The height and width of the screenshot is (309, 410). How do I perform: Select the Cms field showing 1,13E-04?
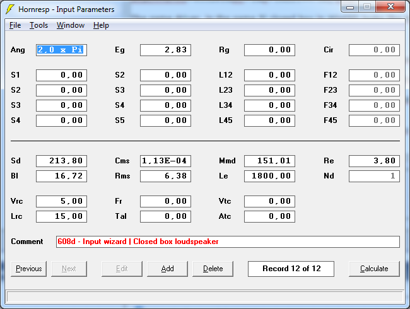click(x=165, y=161)
